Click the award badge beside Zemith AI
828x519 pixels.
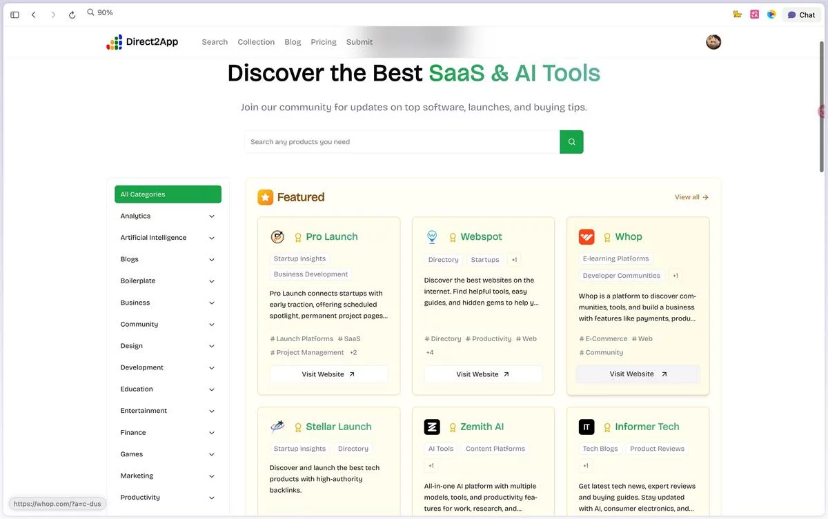pyautogui.click(x=453, y=427)
